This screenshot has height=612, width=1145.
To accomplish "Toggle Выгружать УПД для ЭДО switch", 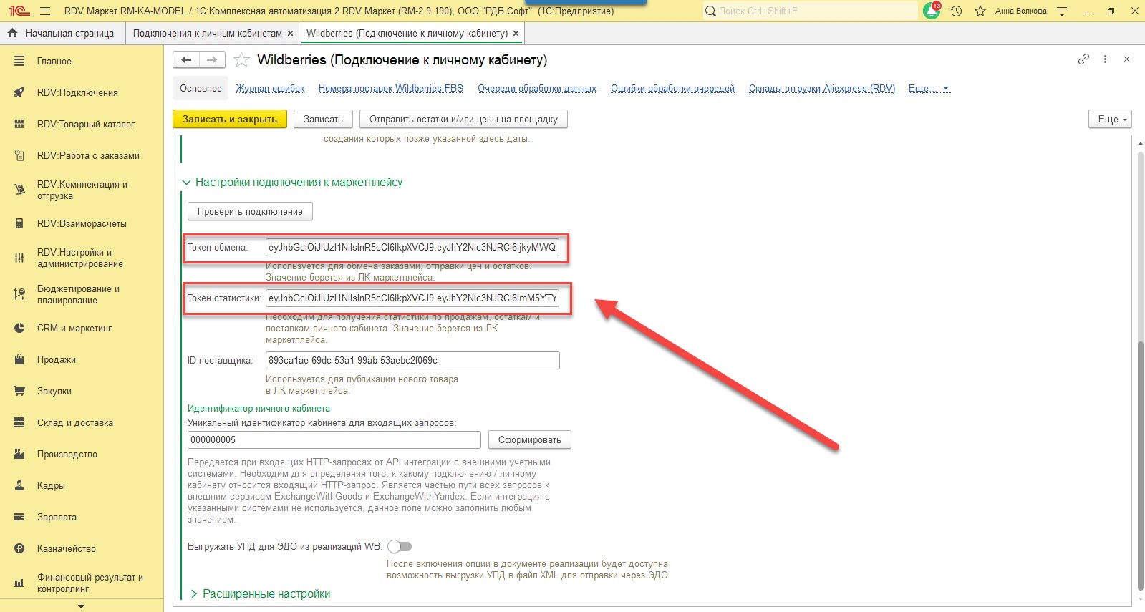I will click(x=400, y=547).
